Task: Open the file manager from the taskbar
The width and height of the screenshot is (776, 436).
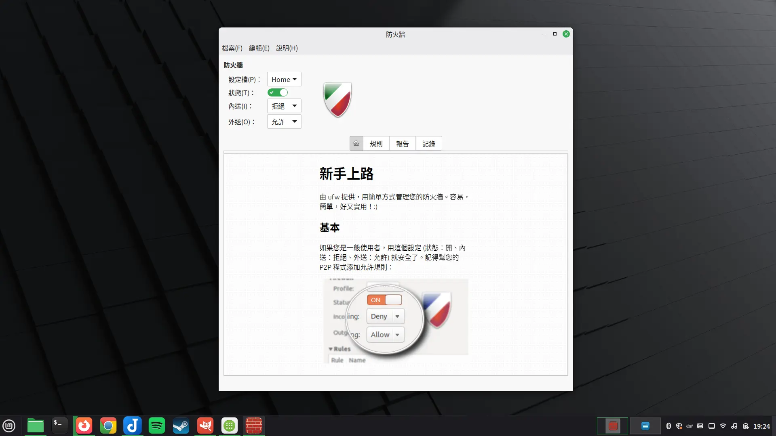Action: (35, 426)
